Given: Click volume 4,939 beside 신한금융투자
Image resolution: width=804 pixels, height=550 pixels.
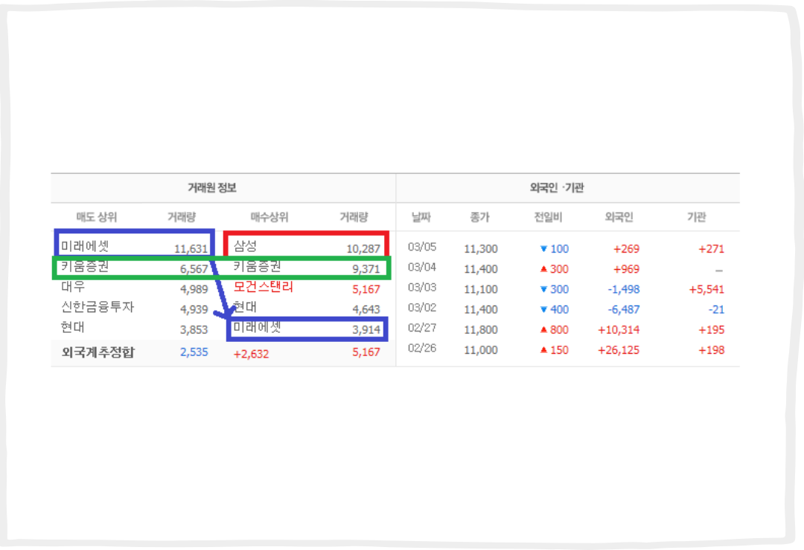Looking at the screenshot, I should point(194,309).
